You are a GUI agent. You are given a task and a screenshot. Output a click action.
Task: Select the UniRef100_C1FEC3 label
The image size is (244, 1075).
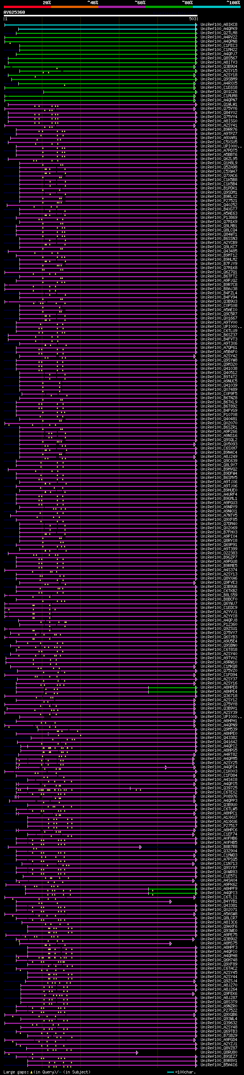(218, 45)
